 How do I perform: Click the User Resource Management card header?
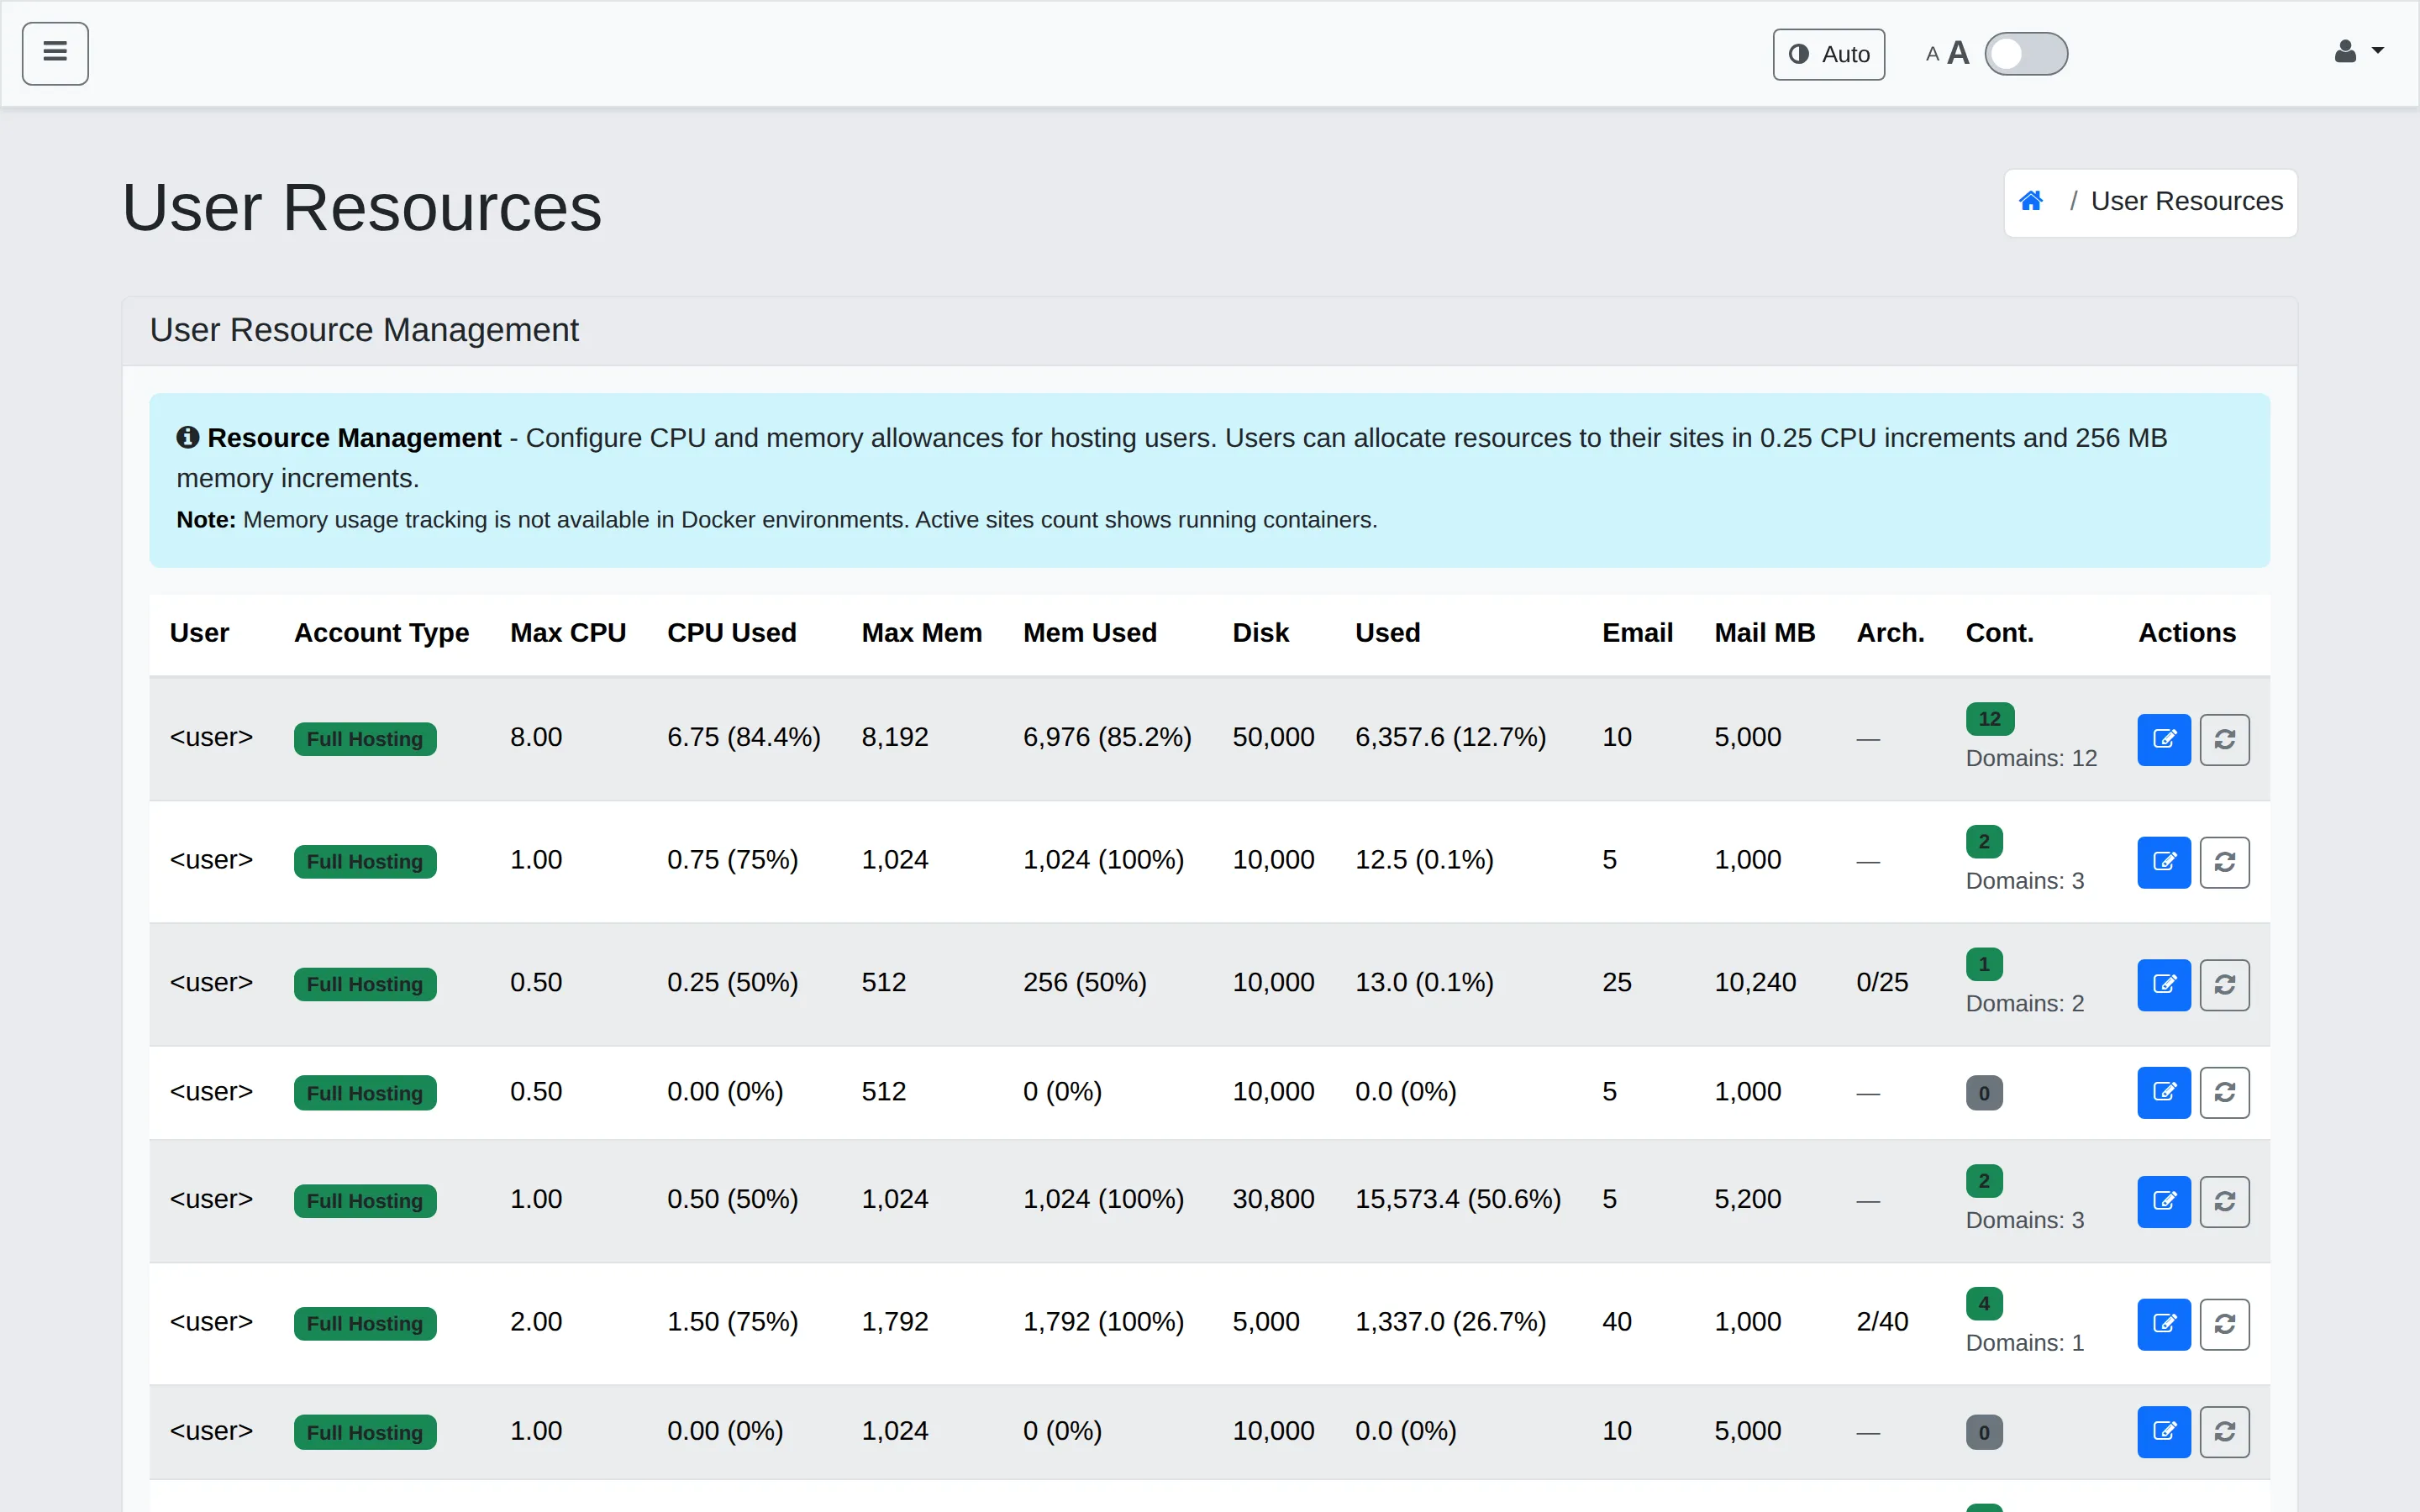(x=1209, y=330)
